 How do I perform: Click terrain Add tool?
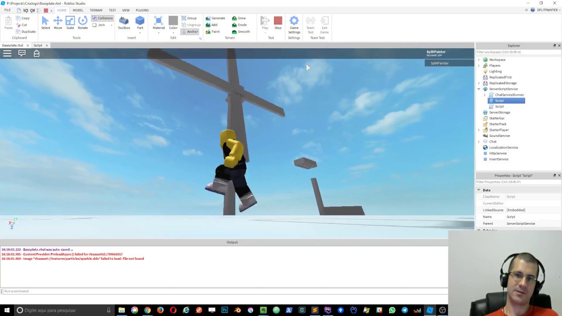pos(211,25)
